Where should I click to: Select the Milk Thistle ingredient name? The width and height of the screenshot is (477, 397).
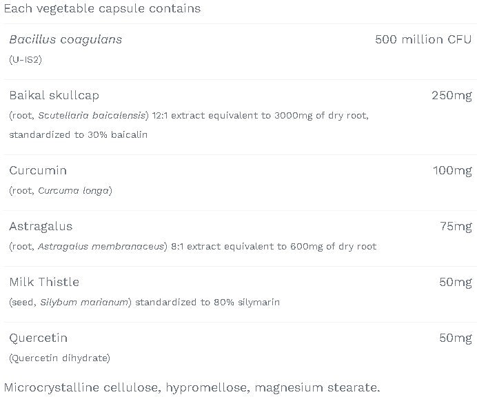44,282
